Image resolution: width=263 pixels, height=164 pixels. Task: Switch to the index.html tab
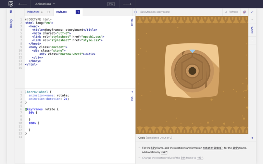click(x=33, y=12)
